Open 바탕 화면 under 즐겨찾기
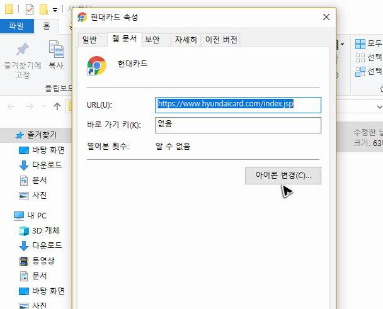The image size is (383, 309). [48, 150]
